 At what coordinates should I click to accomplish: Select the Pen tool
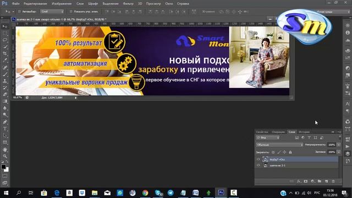[x=5, y=122]
